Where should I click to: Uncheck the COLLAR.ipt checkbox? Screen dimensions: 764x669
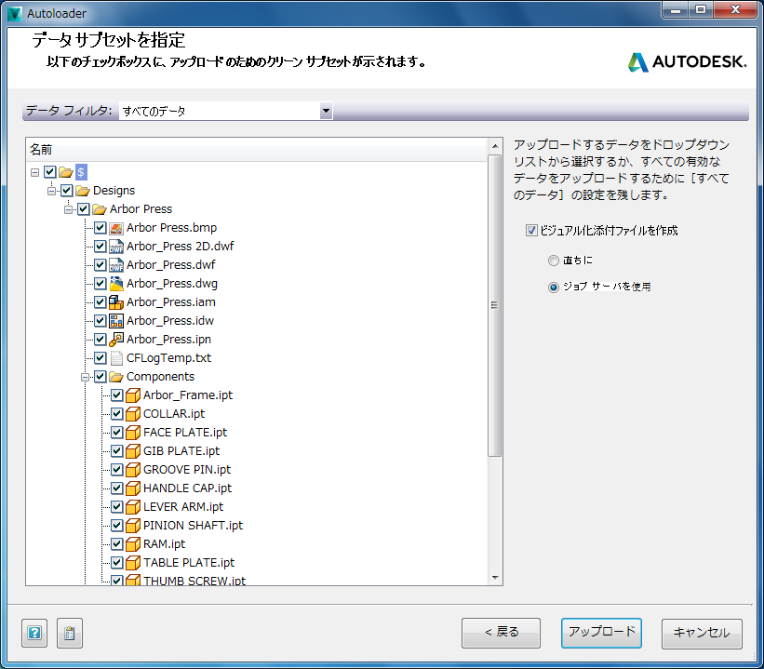click(117, 414)
